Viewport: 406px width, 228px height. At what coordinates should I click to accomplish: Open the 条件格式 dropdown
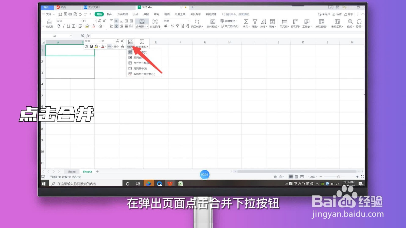213,23
